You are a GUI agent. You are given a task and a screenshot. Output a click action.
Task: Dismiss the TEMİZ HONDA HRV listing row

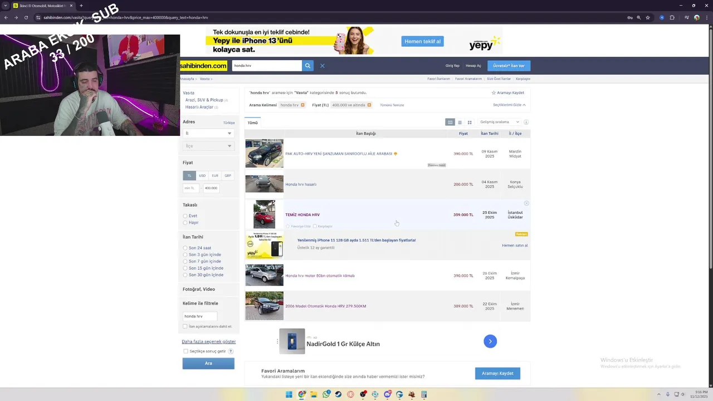pyautogui.click(x=526, y=203)
